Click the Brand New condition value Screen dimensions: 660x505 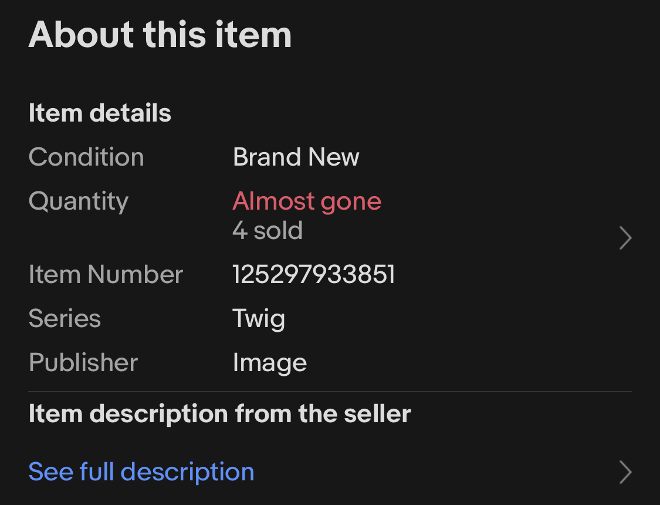(x=296, y=157)
